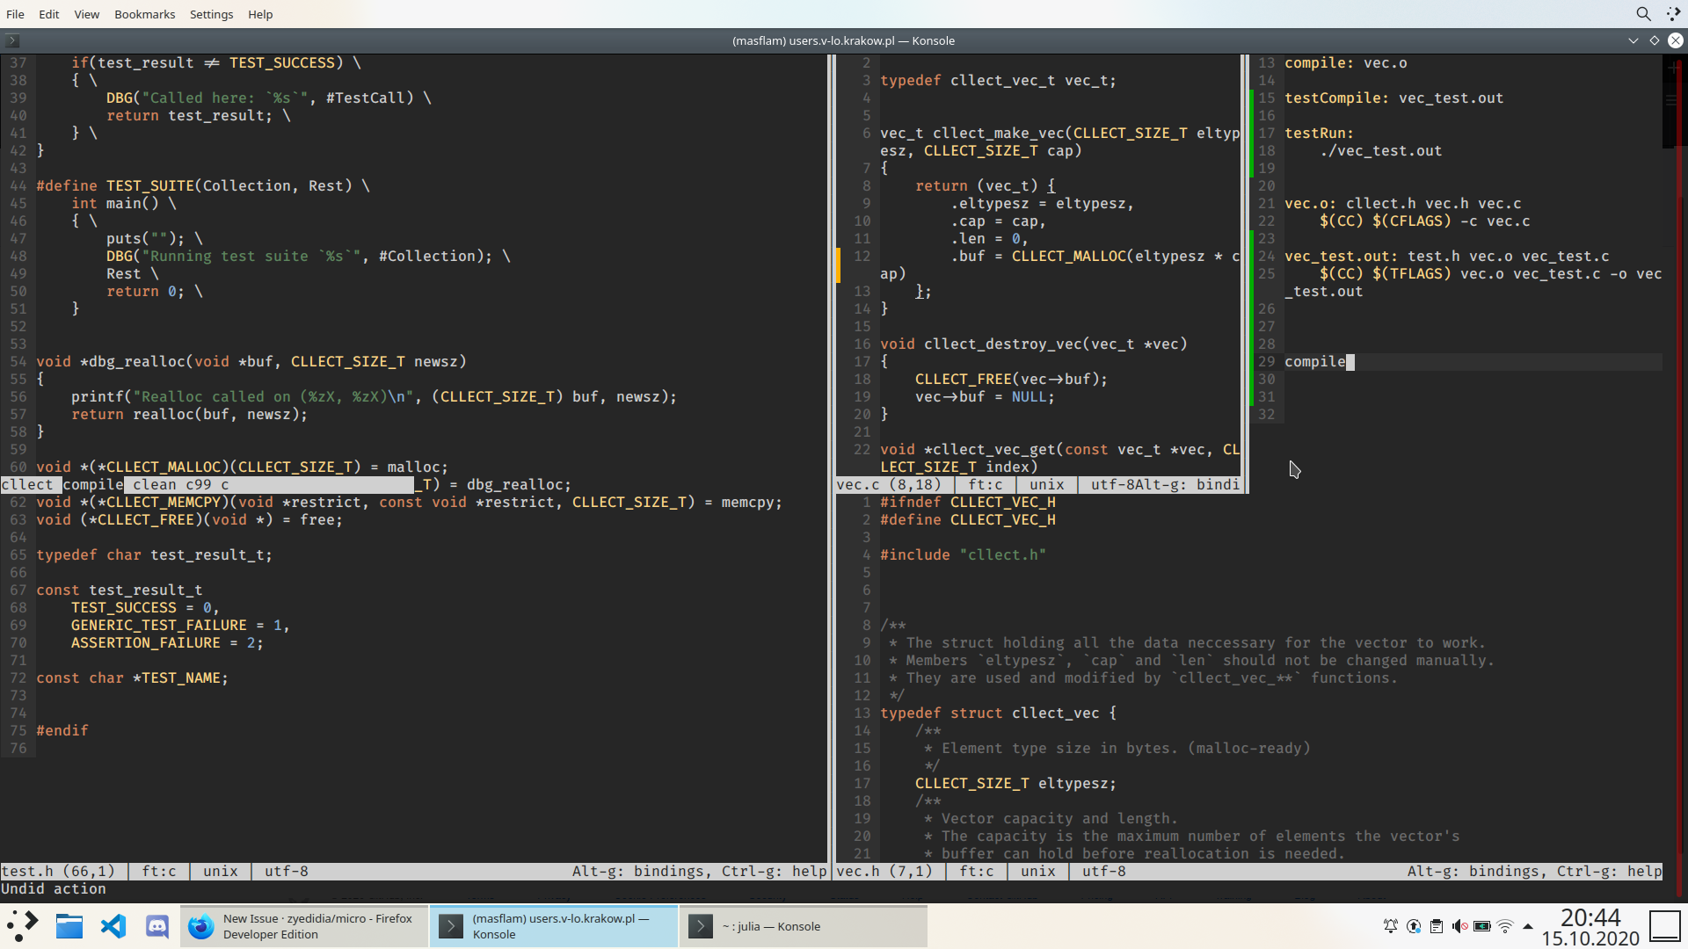This screenshot has height=949, width=1688.
Task: Click the clock to open the calendar
Action: point(1590,925)
